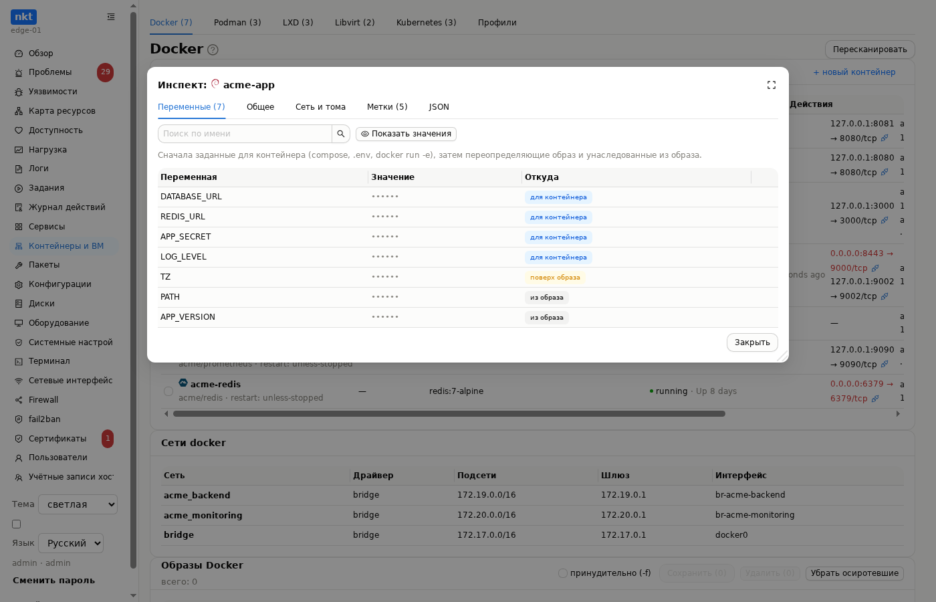Click the horizontal table scrollbar

click(449, 413)
